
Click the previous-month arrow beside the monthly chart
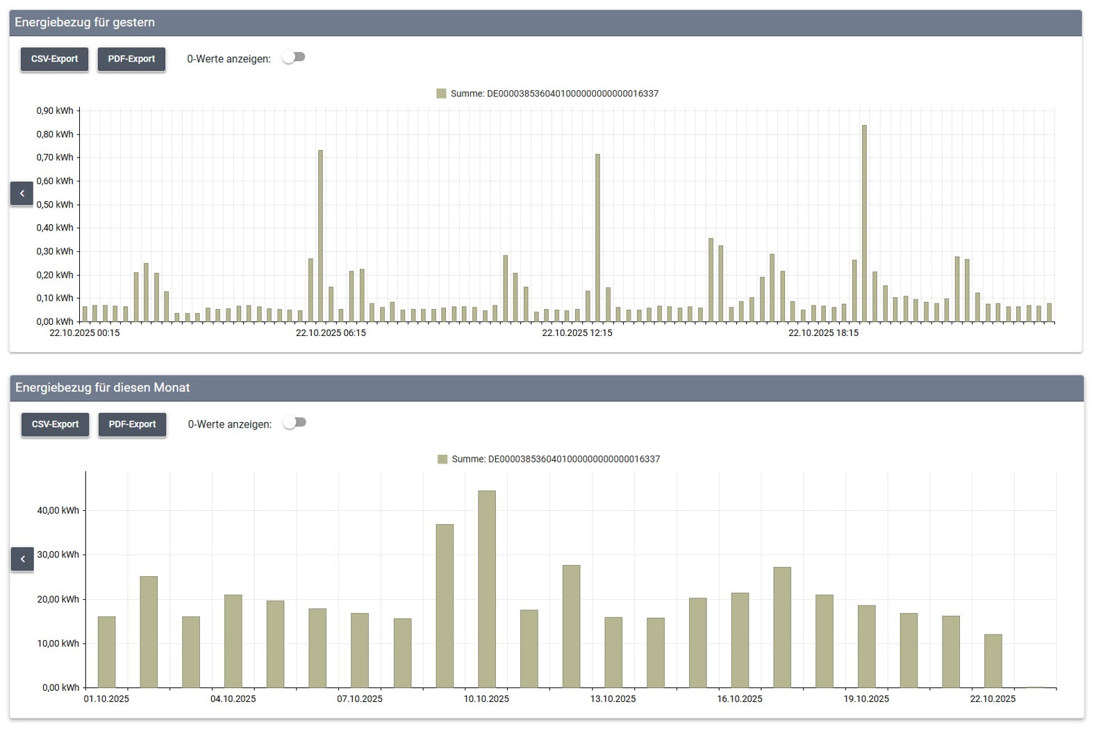point(22,559)
